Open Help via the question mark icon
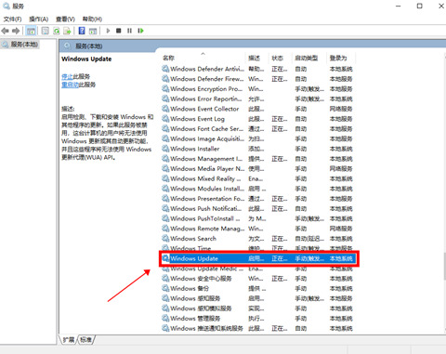The height and width of the screenshot is (354, 446). (82, 31)
